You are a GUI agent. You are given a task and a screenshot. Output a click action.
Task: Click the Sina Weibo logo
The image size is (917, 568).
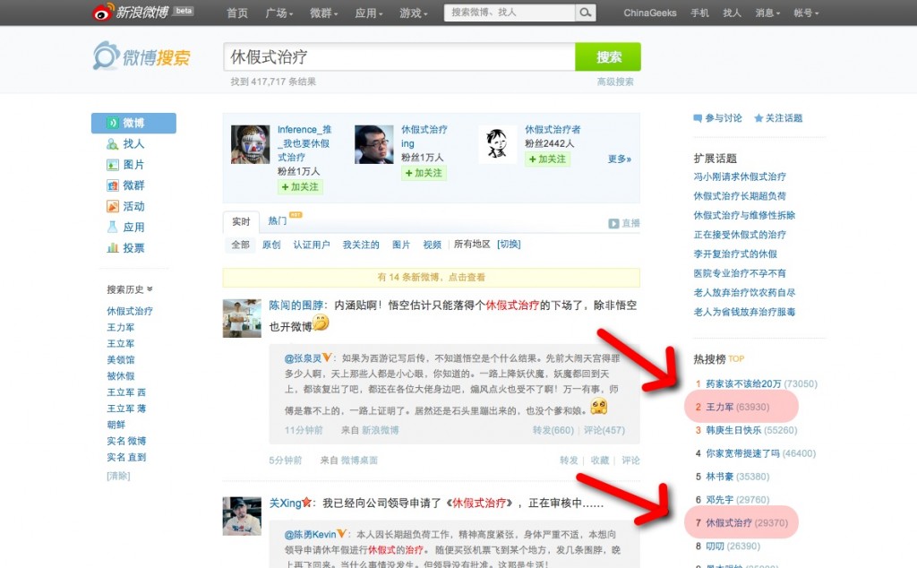[131, 12]
